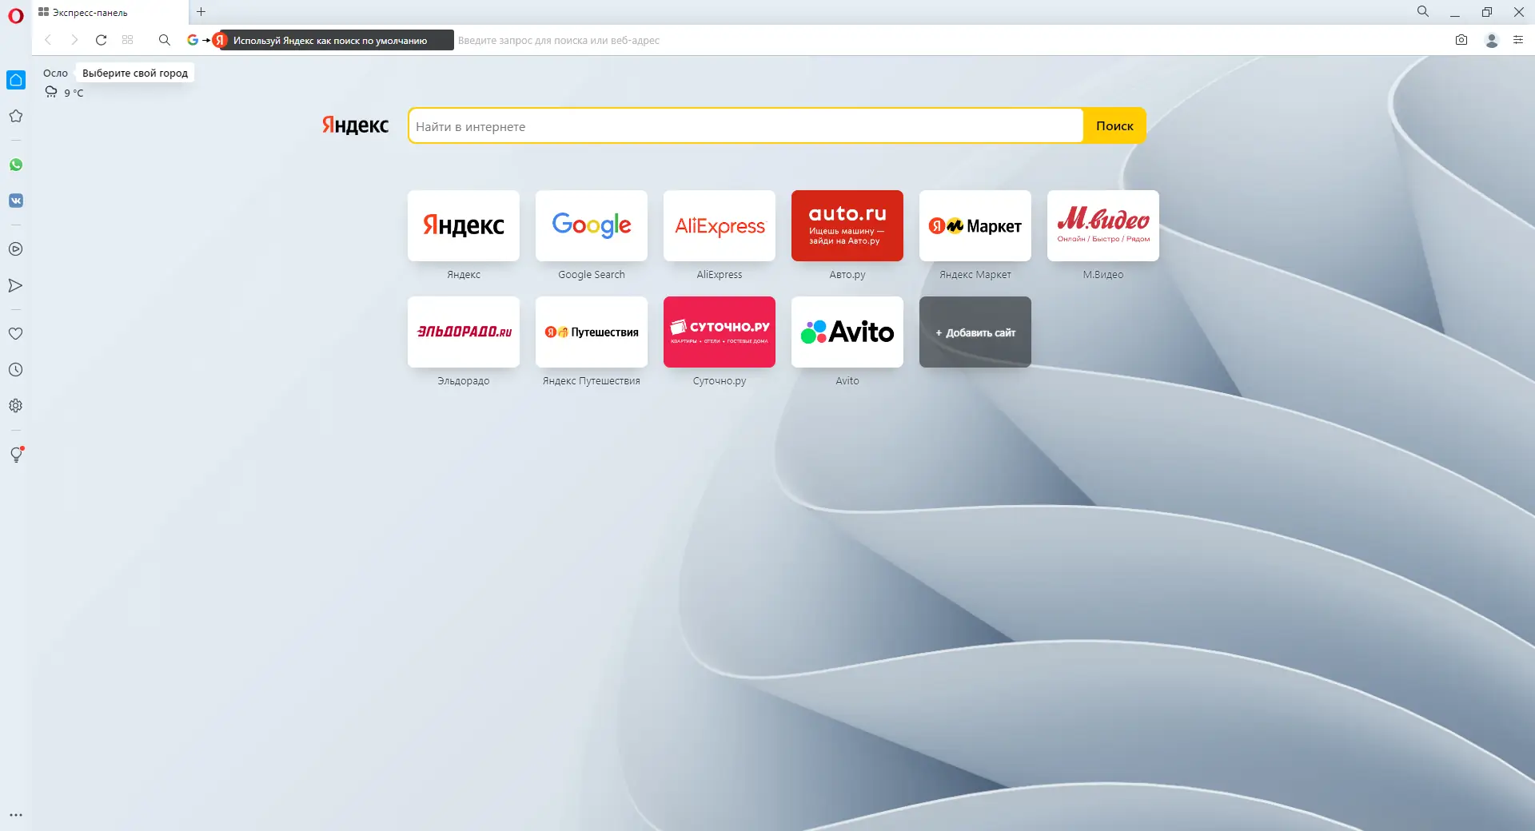Take a snapshot with the camera icon

[x=1461, y=40]
